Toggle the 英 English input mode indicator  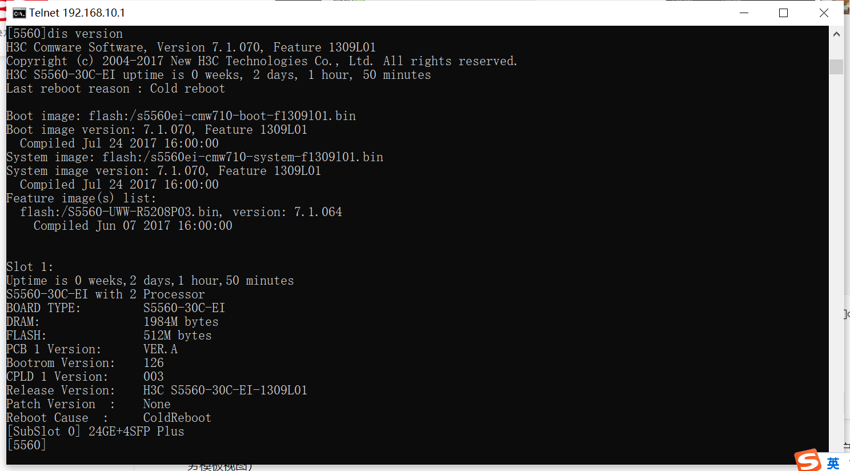click(x=833, y=463)
